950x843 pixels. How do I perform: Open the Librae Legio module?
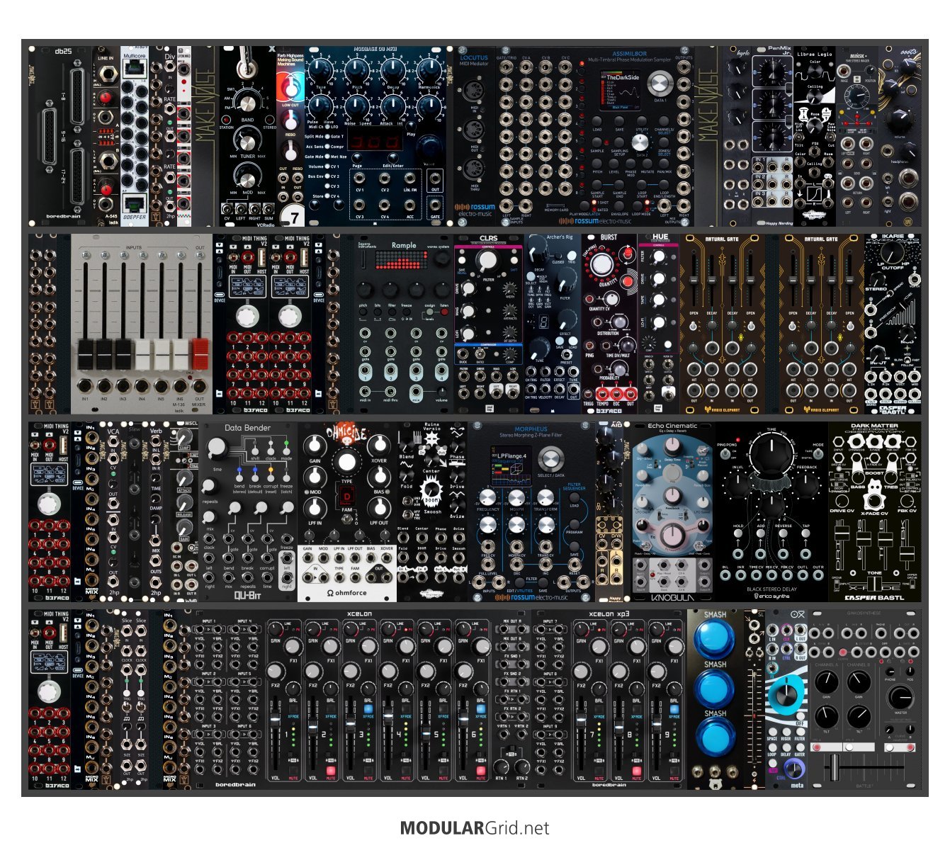(x=815, y=135)
